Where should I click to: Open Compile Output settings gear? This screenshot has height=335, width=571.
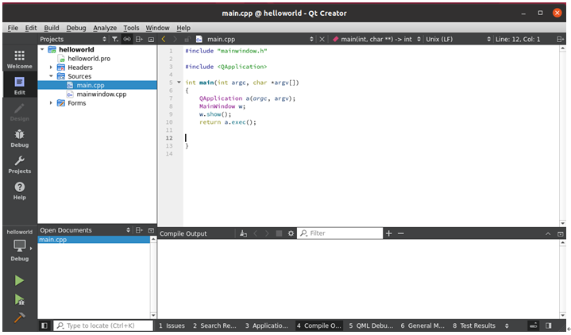pyautogui.click(x=291, y=233)
